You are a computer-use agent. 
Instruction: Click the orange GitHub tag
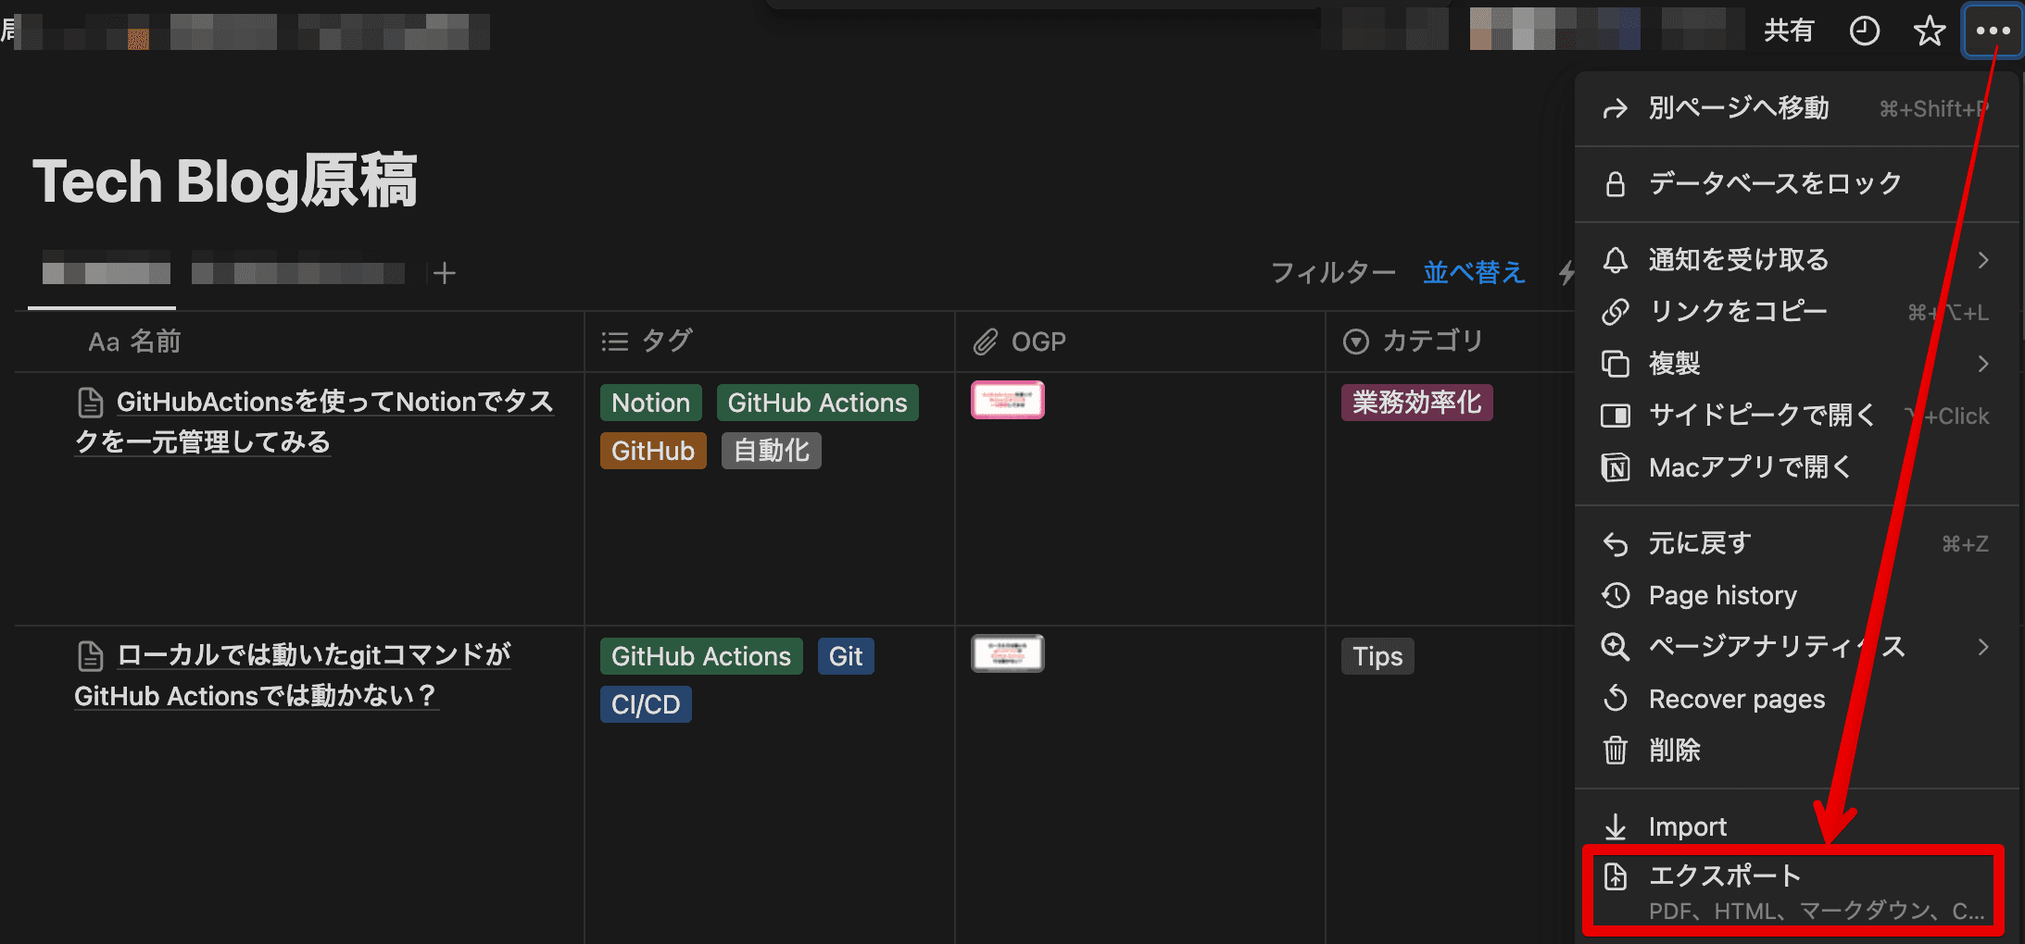point(653,451)
